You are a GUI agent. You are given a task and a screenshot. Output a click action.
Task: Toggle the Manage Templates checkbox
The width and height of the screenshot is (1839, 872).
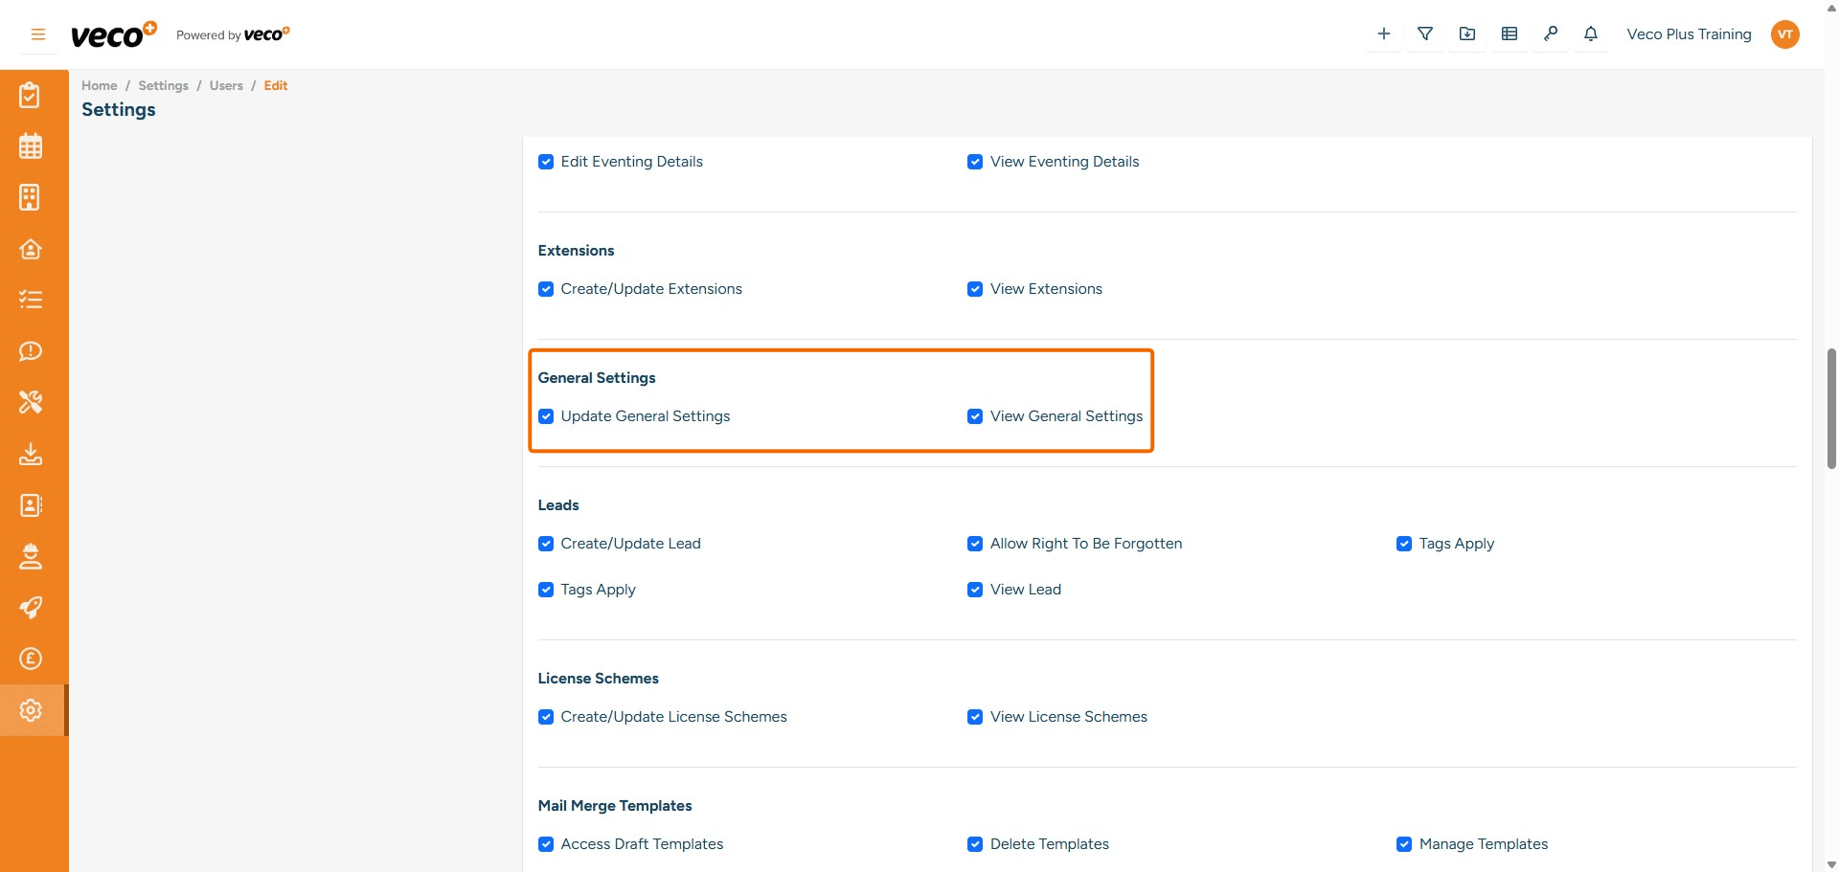click(x=1404, y=844)
